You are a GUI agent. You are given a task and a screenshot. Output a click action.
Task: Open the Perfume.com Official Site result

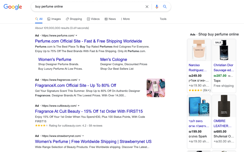(x=88, y=41)
